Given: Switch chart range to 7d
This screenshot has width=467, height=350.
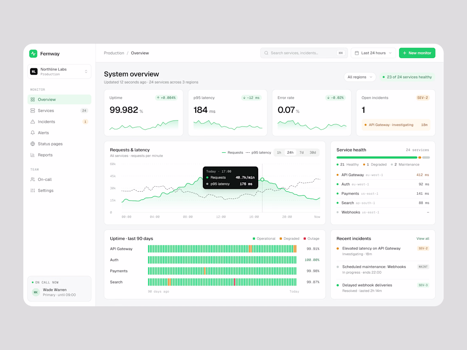Looking at the screenshot, I should pos(301,152).
